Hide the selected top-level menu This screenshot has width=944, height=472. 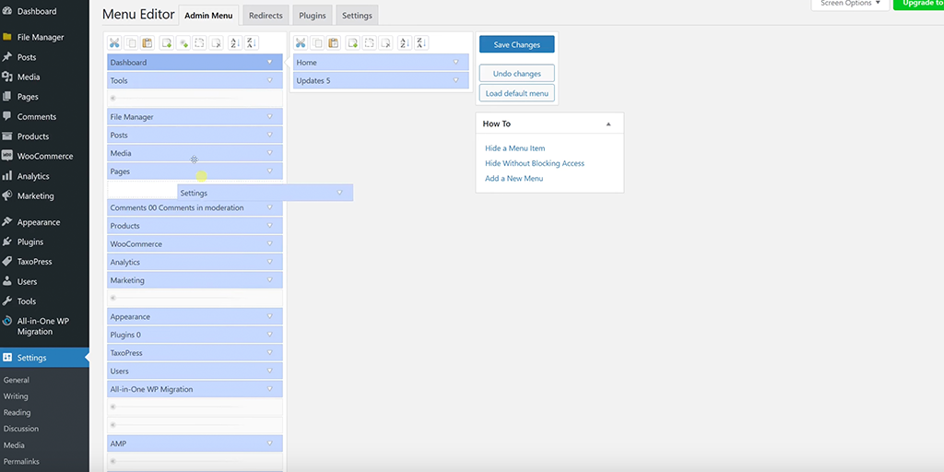(x=200, y=42)
